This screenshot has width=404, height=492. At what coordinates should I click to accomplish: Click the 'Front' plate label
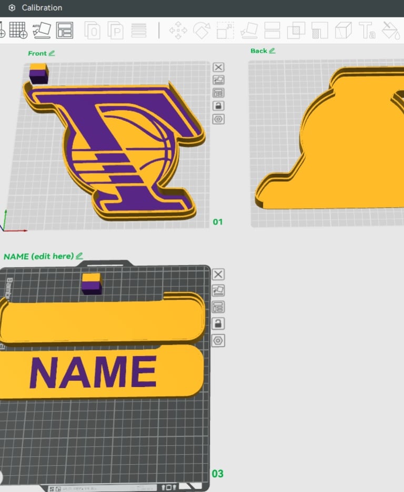click(x=37, y=53)
